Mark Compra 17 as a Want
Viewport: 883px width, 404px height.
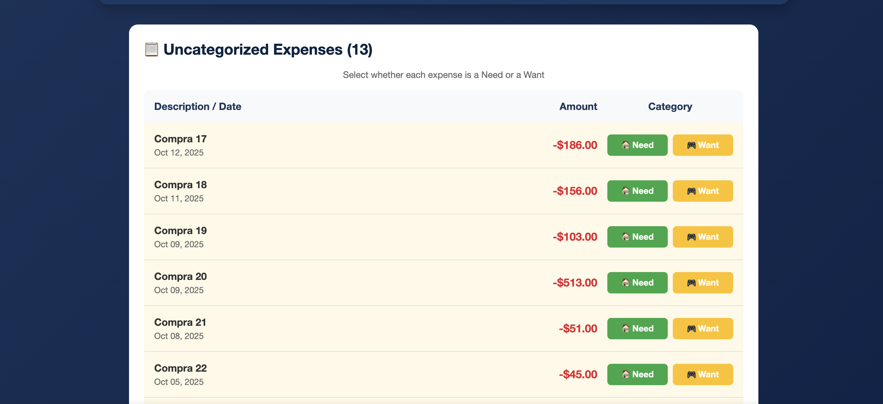click(x=703, y=145)
